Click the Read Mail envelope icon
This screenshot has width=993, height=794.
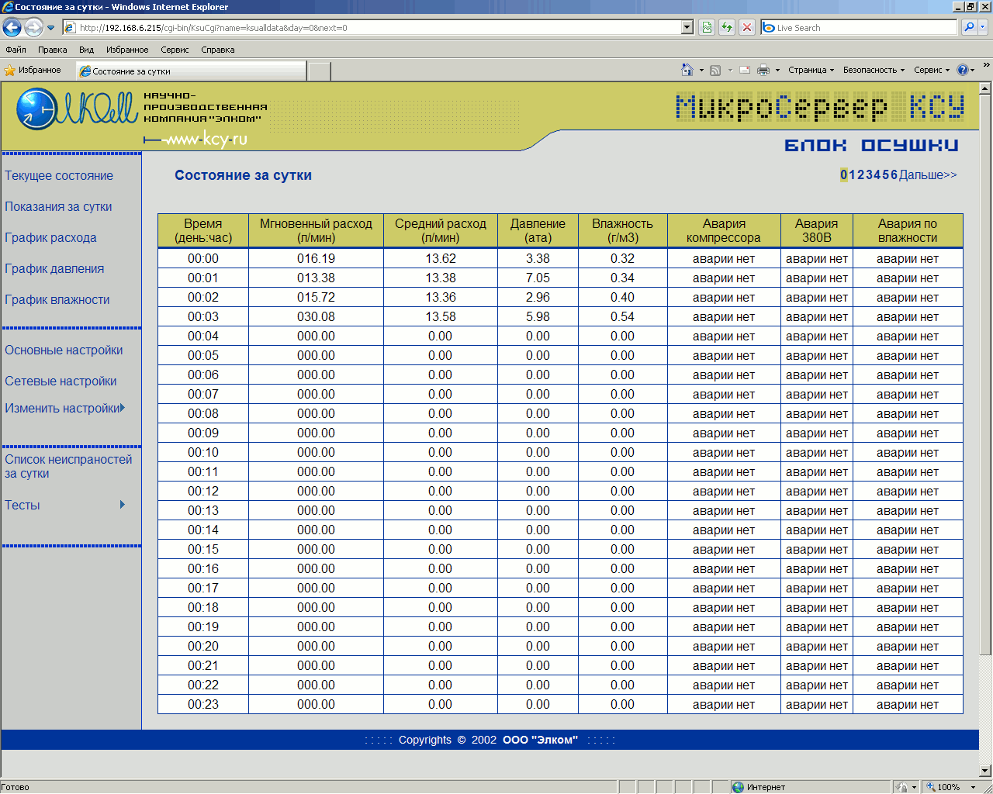745,71
